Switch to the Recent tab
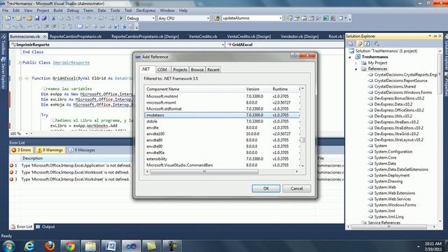 213,70
